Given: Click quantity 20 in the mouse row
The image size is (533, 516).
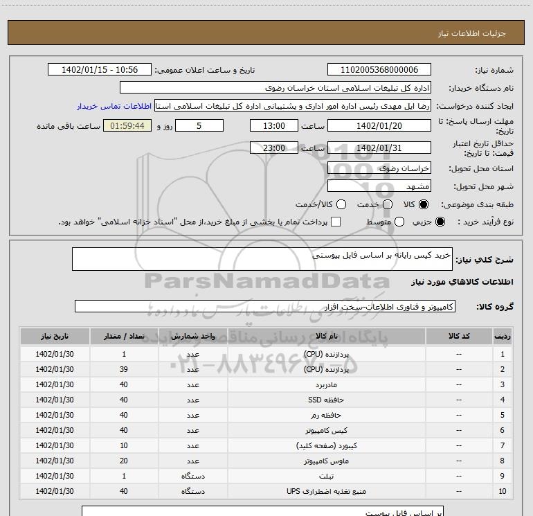Looking at the screenshot, I should (x=124, y=461).
